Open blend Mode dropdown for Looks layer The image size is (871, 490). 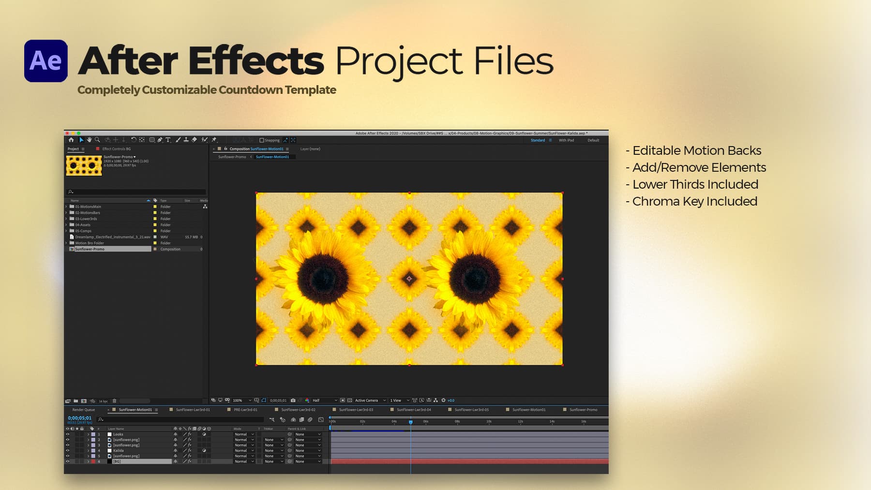[x=244, y=434]
